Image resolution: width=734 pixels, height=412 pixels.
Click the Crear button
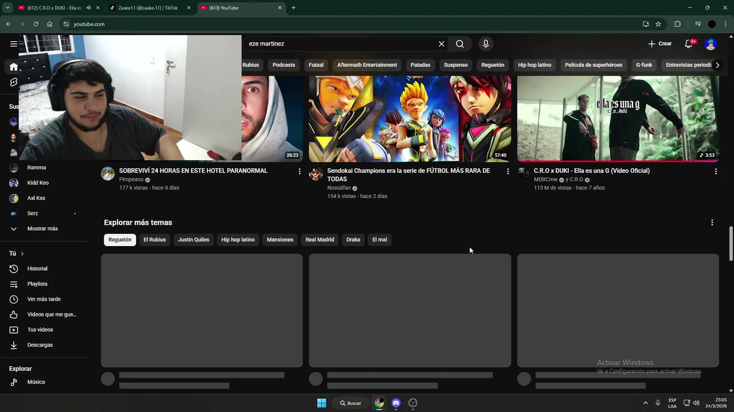pos(660,43)
